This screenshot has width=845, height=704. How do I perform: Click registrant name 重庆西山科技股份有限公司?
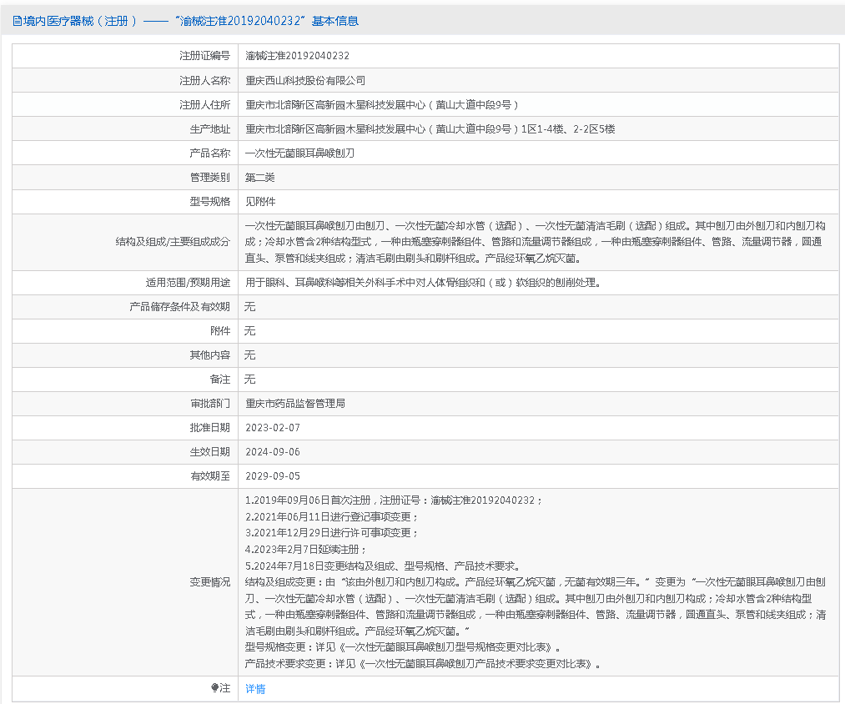pos(305,81)
